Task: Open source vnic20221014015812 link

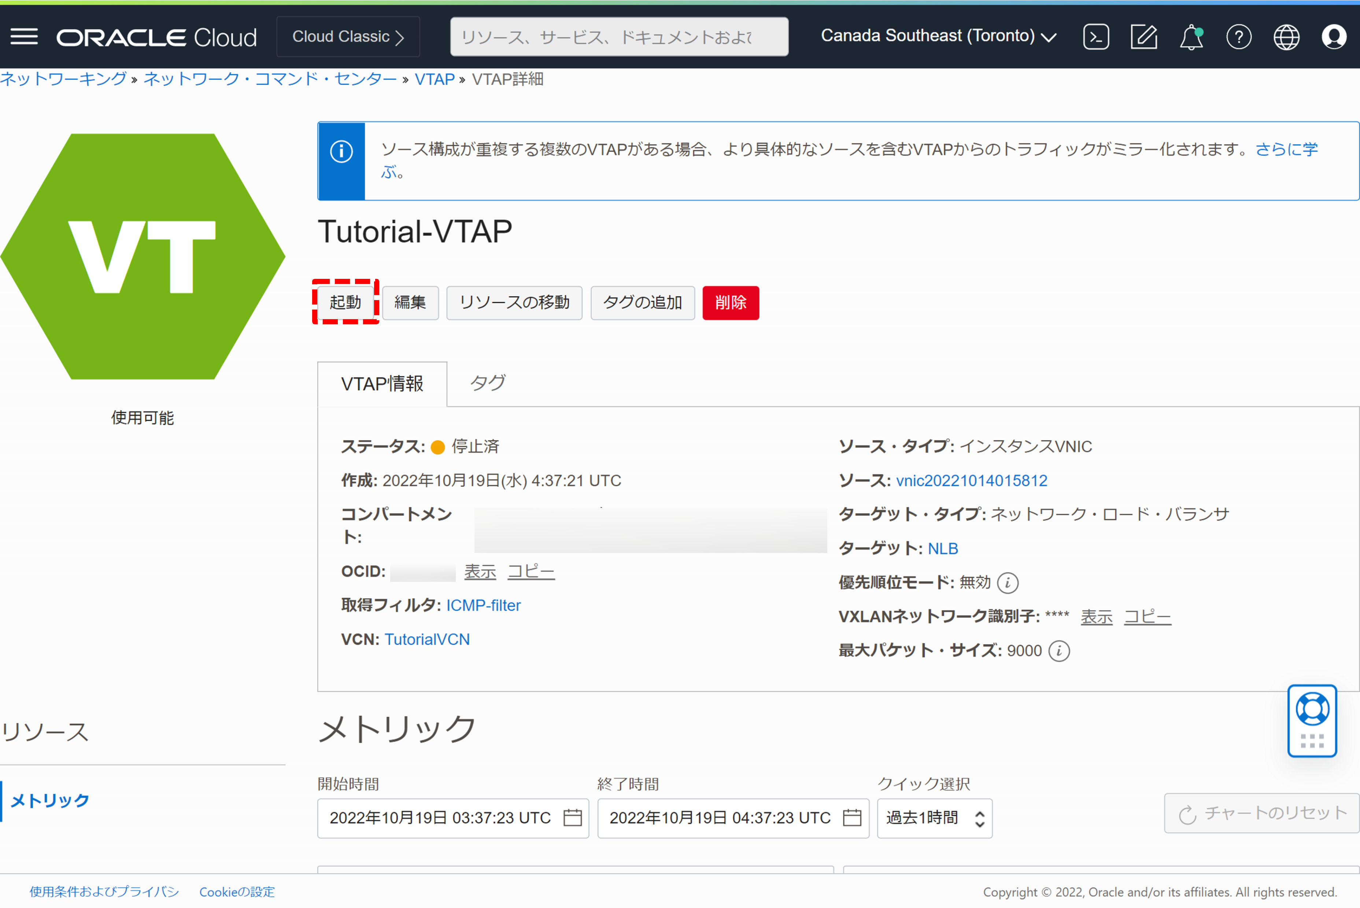Action: (x=972, y=481)
